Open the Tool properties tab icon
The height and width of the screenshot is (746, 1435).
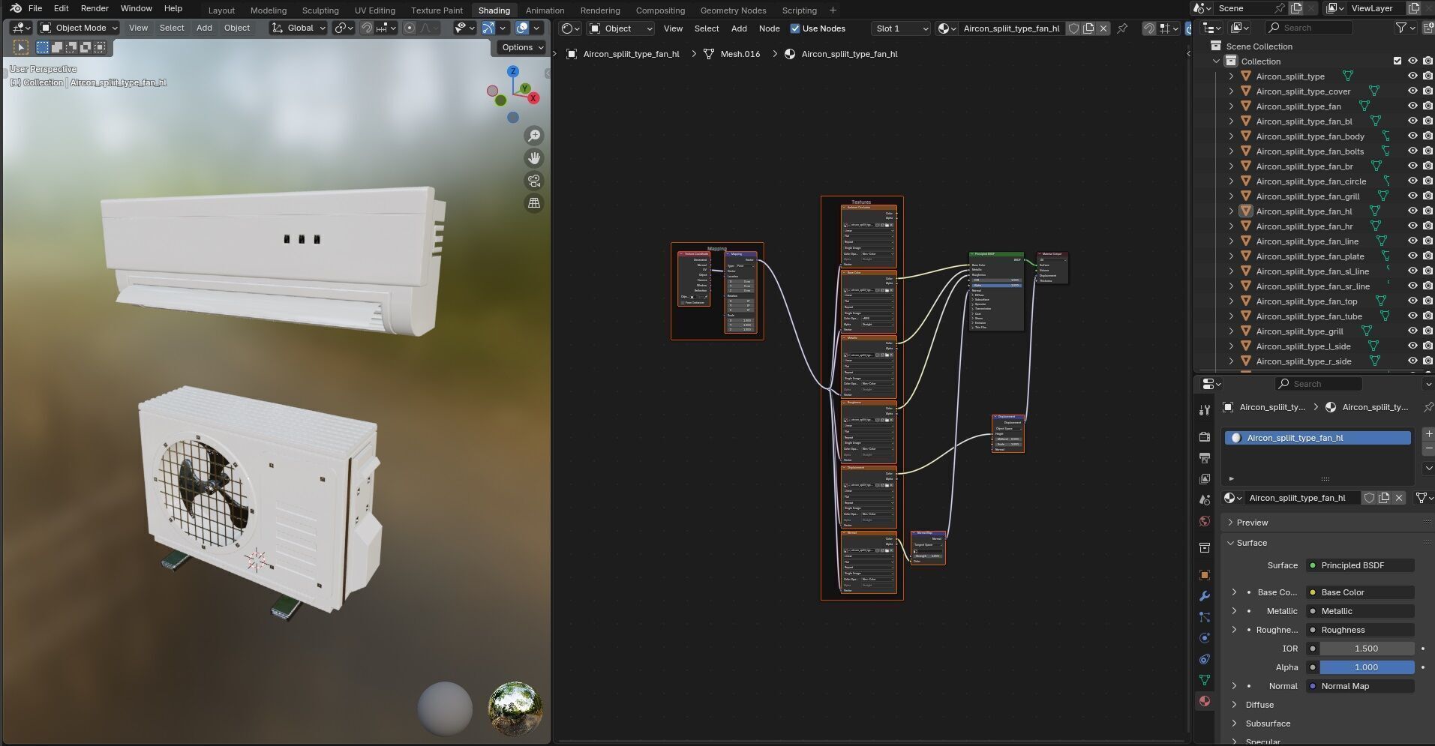(x=1205, y=410)
